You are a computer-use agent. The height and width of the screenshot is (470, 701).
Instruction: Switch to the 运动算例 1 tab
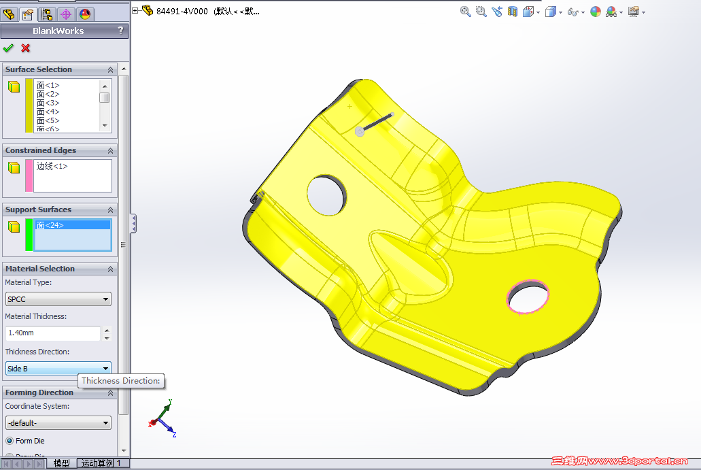coord(101,463)
